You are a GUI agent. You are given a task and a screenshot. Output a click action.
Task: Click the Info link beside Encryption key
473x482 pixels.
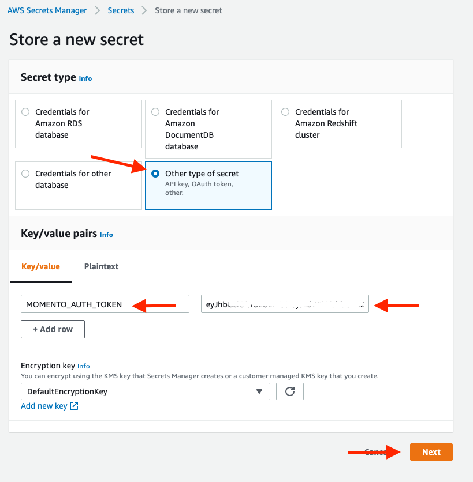[x=83, y=366]
